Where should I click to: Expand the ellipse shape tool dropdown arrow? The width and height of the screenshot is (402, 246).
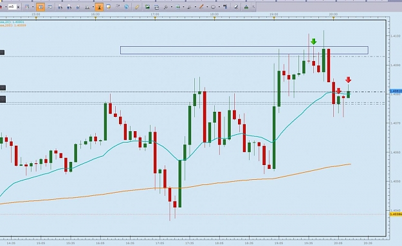click(219, 7)
